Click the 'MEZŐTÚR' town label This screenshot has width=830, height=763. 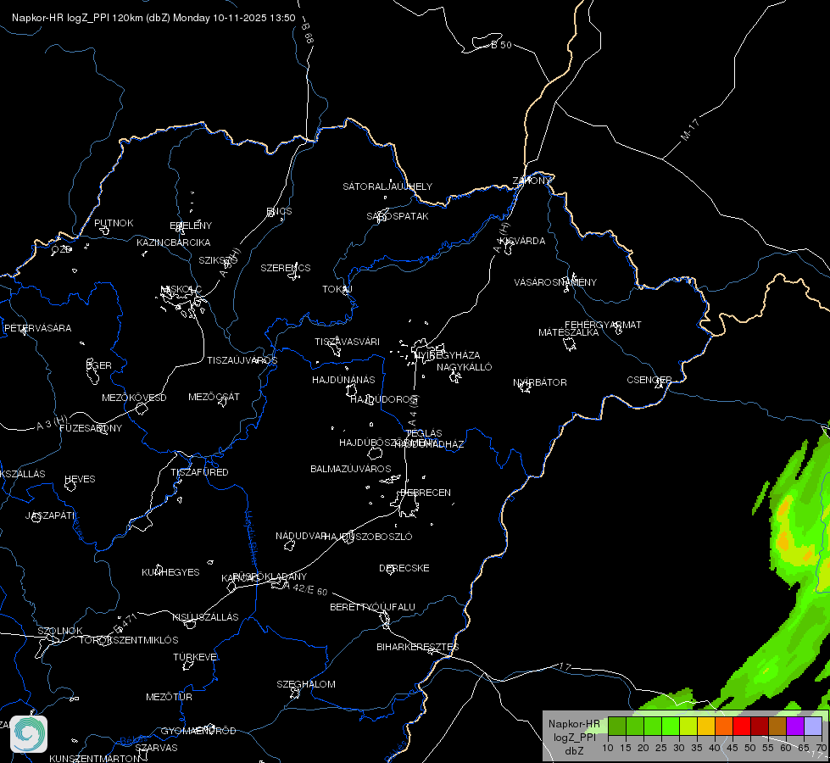point(169,697)
